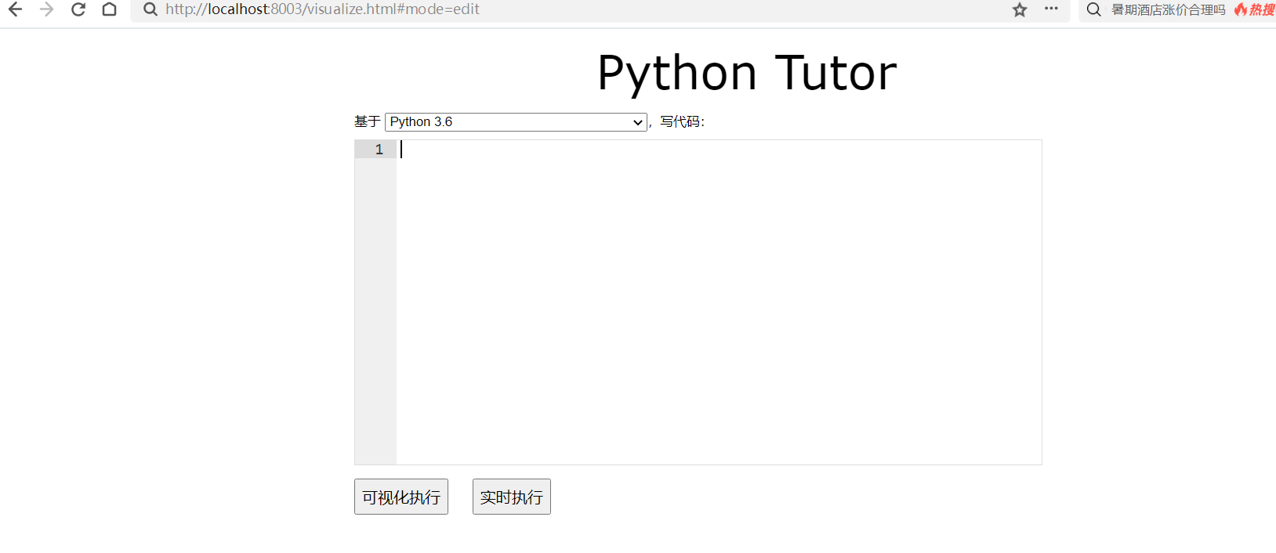1276x553 pixels.
Task: Click the 写代码: label text
Action: (682, 121)
